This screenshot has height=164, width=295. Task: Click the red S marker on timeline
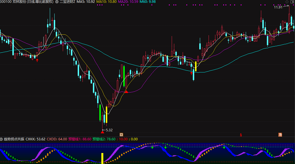point(241,135)
